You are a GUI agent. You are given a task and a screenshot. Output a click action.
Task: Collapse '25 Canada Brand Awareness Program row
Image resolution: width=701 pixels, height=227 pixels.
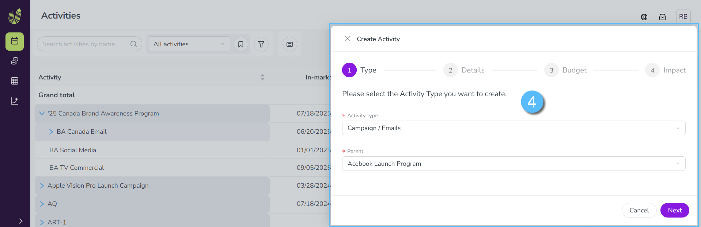coord(42,113)
